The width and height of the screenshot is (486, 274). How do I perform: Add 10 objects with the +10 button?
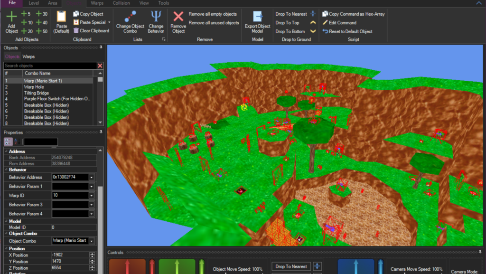pyautogui.click(x=27, y=22)
